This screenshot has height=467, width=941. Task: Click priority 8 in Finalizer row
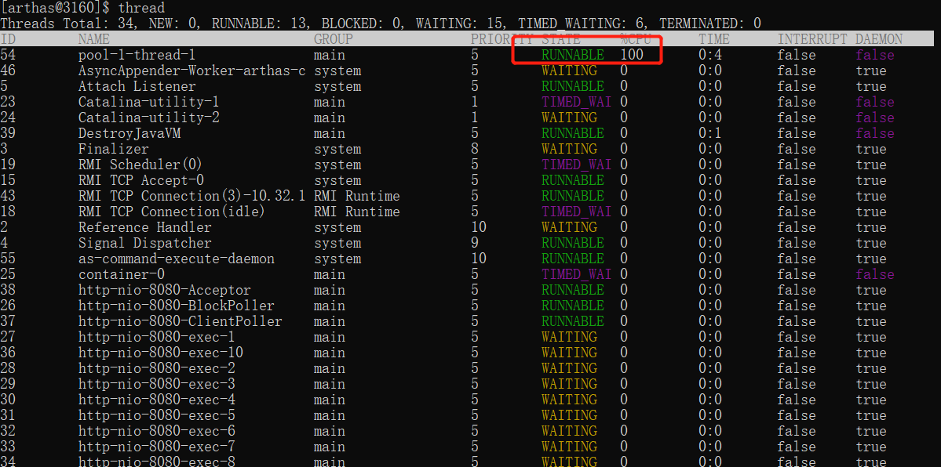pyautogui.click(x=475, y=149)
